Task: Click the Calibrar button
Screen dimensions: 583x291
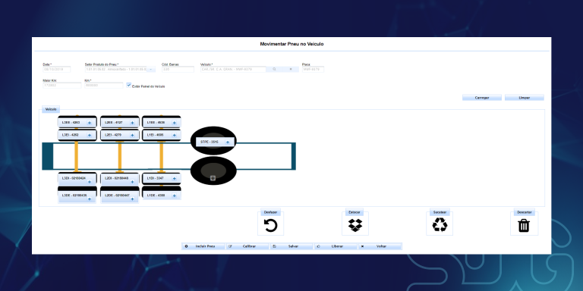Action: [247, 246]
